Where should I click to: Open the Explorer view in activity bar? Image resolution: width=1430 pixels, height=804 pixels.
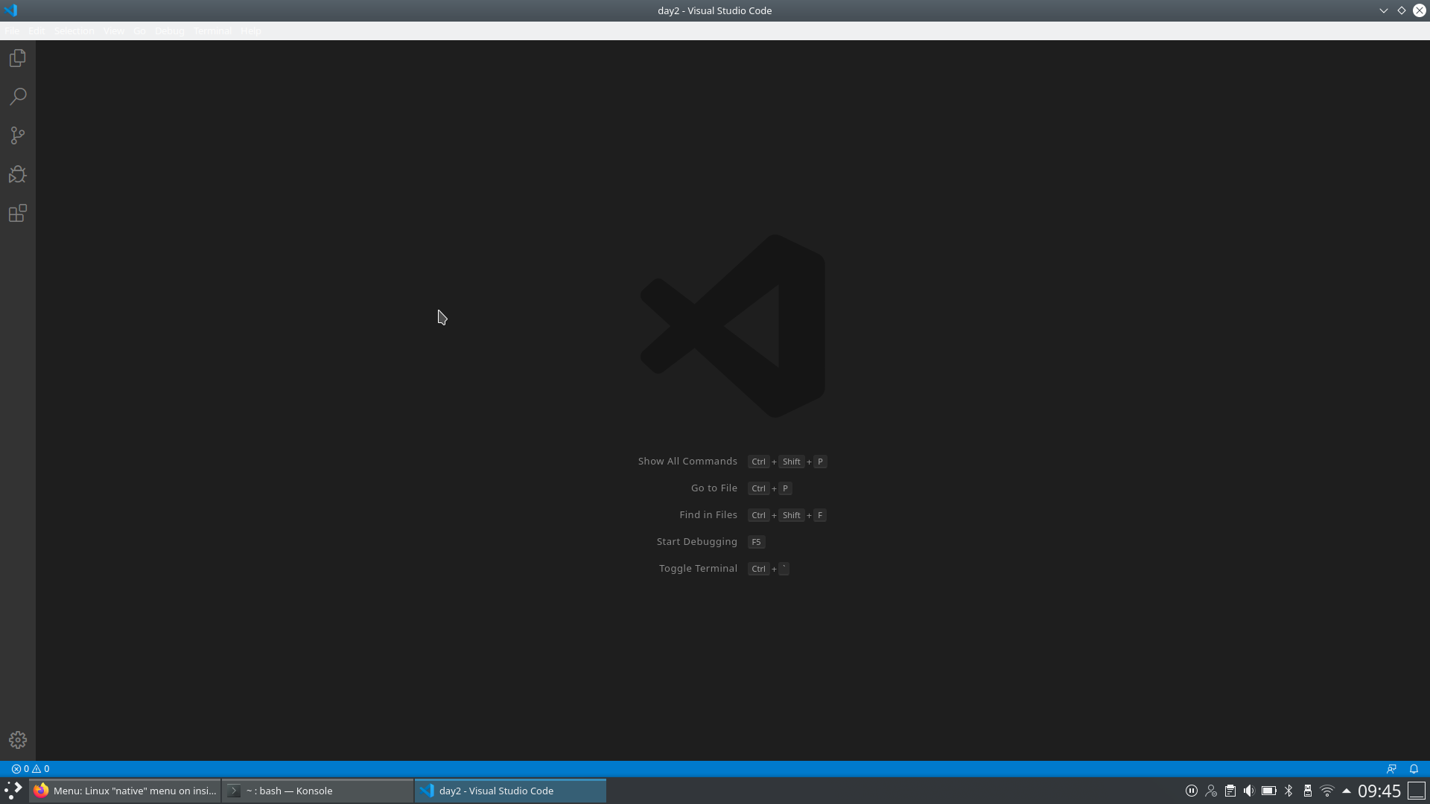[x=18, y=58]
